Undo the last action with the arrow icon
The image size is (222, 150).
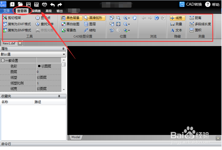tap(52, 5)
